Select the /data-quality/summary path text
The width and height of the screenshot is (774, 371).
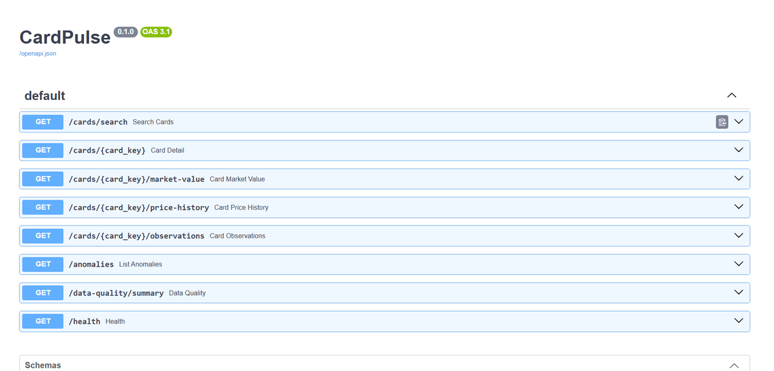(x=116, y=292)
